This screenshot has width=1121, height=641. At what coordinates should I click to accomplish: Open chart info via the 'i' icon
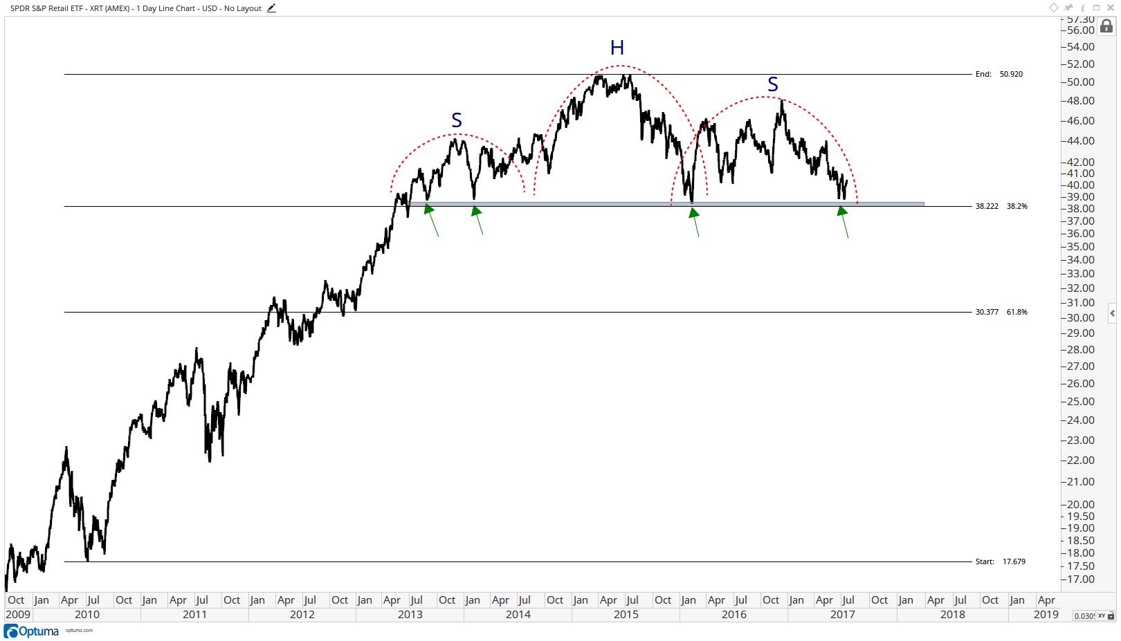click(1083, 8)
